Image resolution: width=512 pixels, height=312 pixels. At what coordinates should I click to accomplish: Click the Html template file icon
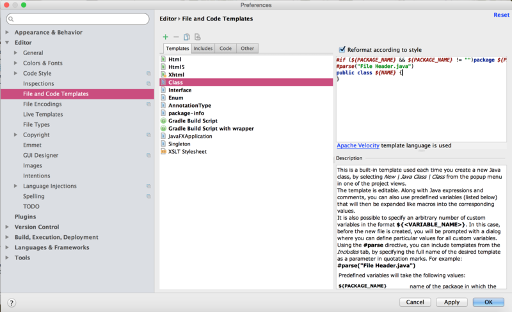coord(163,59)
